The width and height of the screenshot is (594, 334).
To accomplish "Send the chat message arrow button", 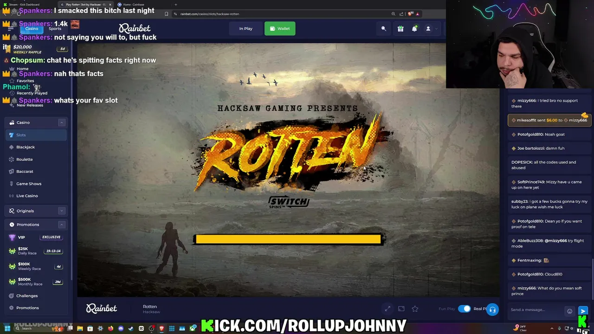I will pos(583,311).
